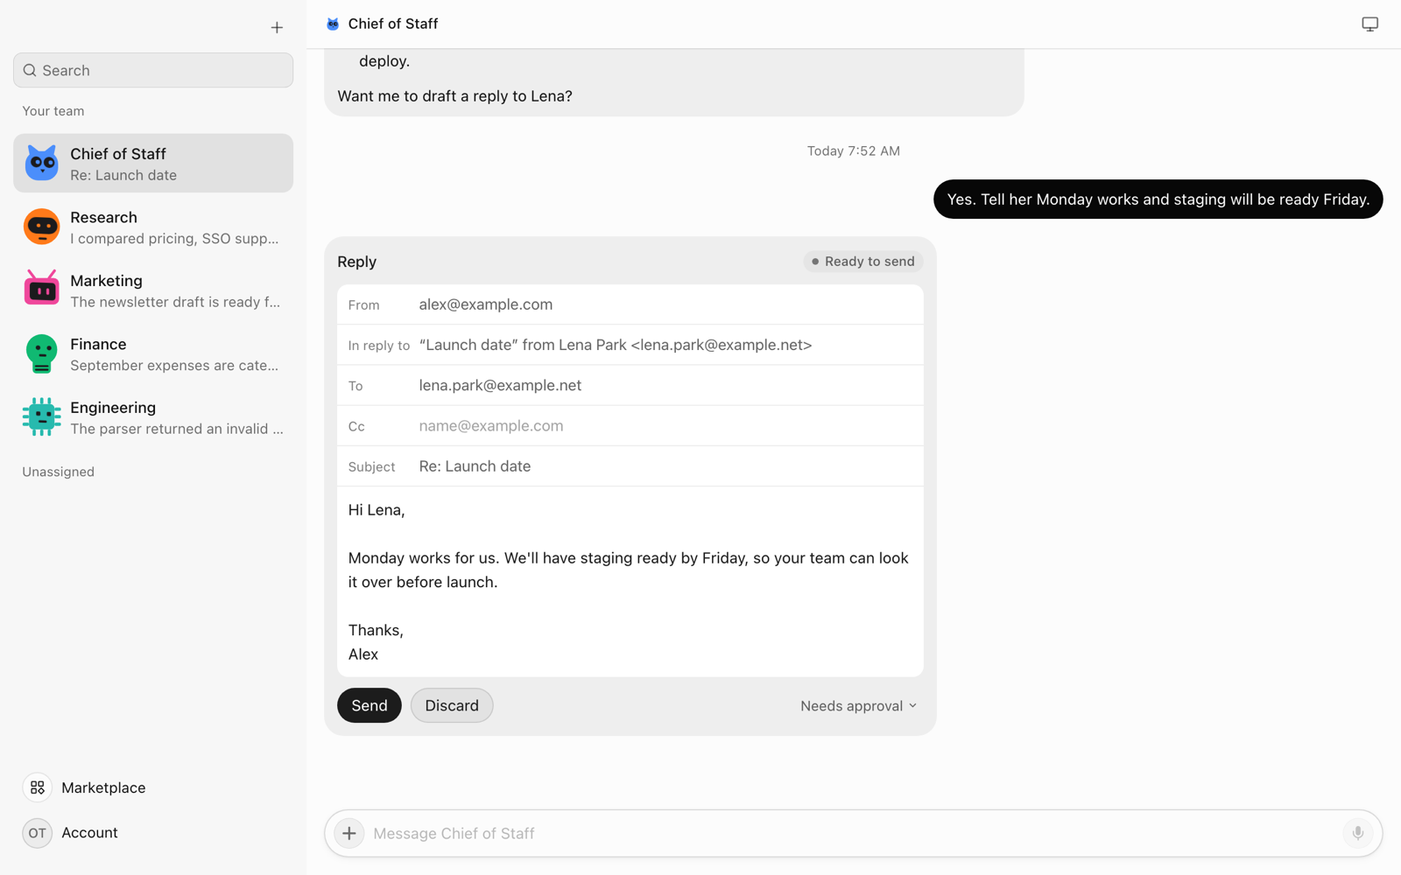Click the orange Research agent avatar
The image size is (1401, 875).
click(41, 227)
